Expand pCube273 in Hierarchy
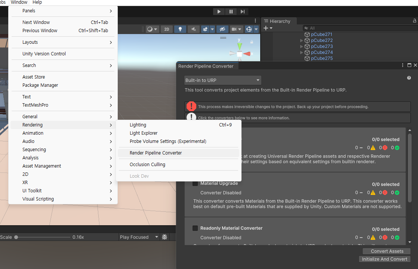 point(301,46)
